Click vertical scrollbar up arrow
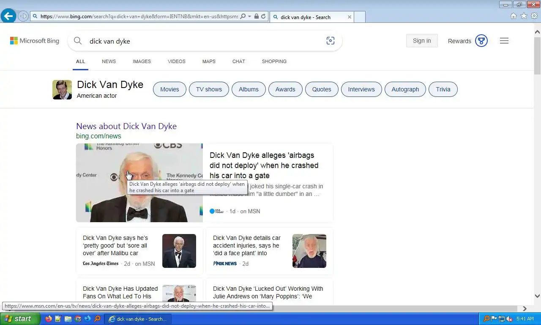 pos(537,32)
